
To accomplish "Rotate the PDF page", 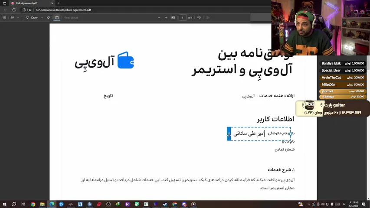I will point(199,18).
